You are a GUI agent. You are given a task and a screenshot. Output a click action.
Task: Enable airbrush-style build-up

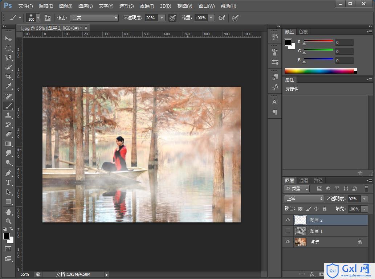point(222,18)
